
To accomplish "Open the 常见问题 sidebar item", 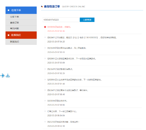I will (x=21, y=28).
